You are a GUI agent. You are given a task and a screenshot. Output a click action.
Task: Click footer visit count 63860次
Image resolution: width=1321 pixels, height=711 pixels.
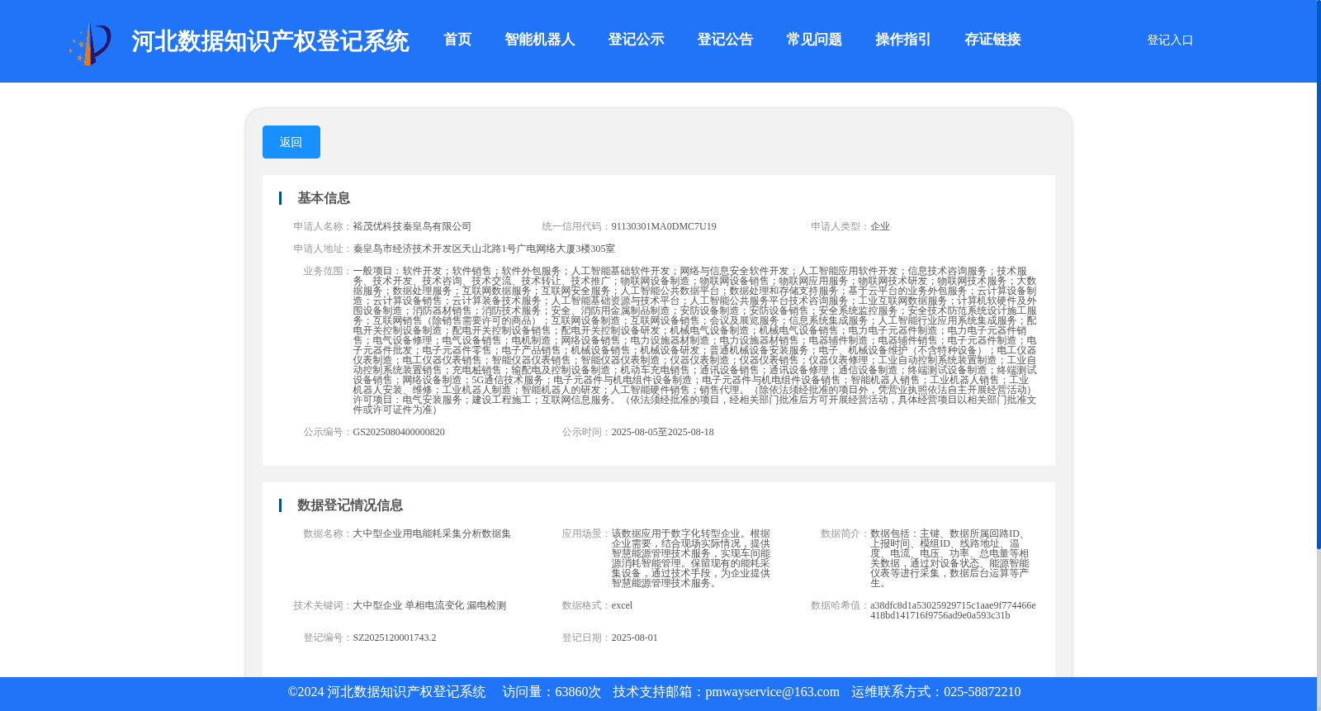click(x=578, y=692)
